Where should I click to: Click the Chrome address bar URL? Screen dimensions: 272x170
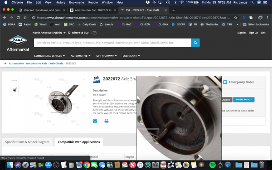coord(133,18)
